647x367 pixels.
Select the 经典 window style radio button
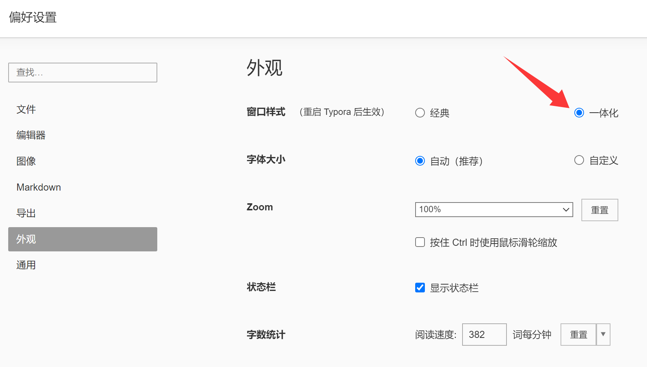[x=420, y=113]
